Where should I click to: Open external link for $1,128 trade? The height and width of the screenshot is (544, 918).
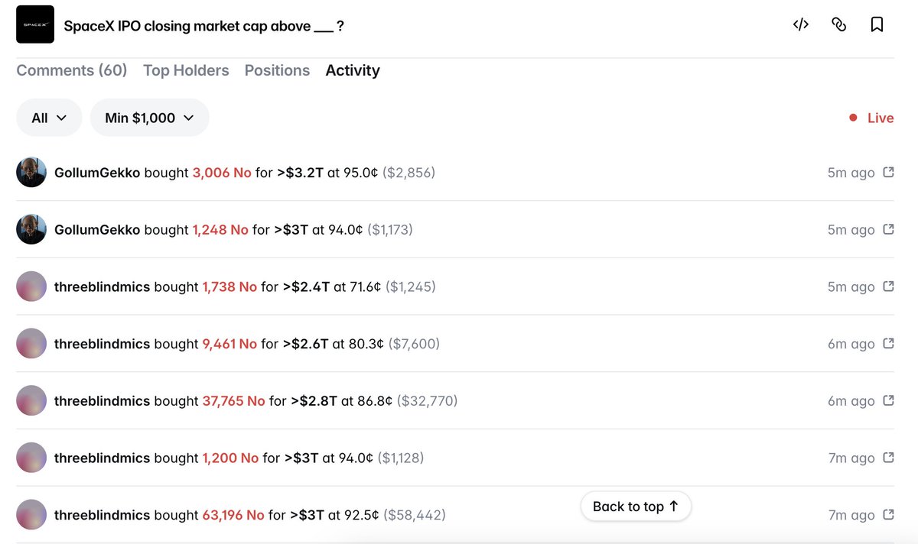(x=888, y=458)
